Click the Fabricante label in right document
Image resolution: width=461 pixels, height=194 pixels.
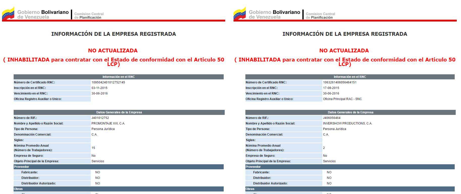[261, 172]
